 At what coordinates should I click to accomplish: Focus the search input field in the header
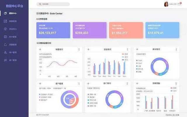[x=53, y=4]
